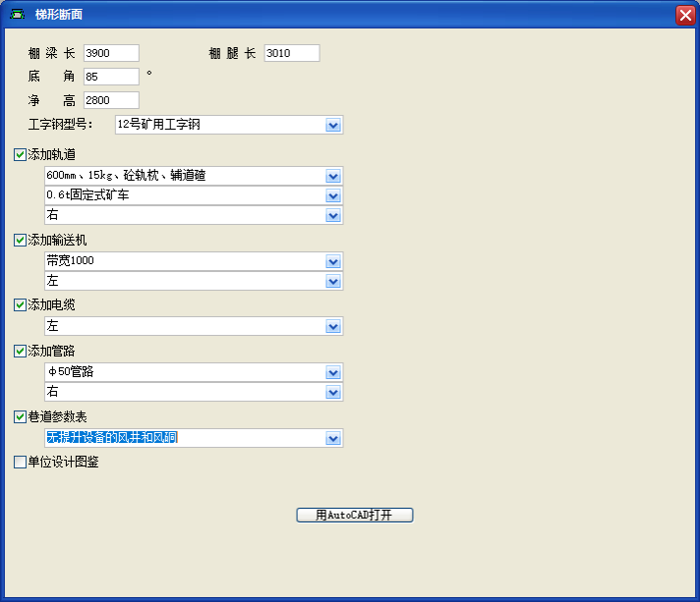This screenshot has width=700, height=602.
Task: Click the app icon in the title bar
Action: pyautogui.click(x=17, y=14)
